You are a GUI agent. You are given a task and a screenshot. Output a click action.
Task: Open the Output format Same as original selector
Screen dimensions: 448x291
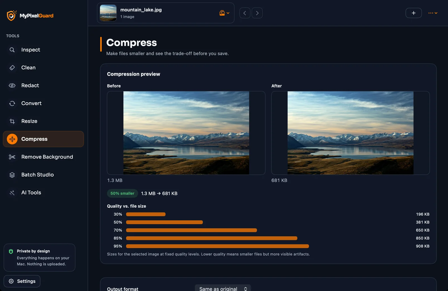pos(223,288)
